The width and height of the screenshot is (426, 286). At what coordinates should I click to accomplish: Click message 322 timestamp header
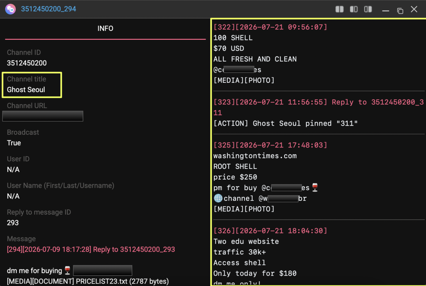pyautogui.click(x=270, y=27)
